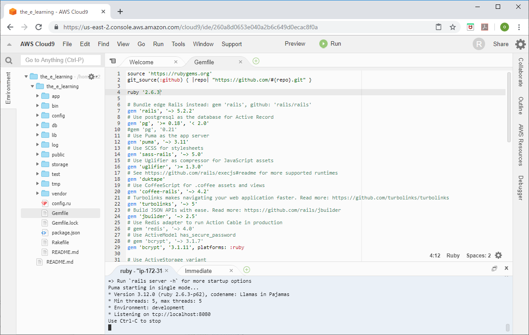This screenshot has width=529, height=335.
Task: Add a new terminal tab with plus icon
Action: (247, 269)
